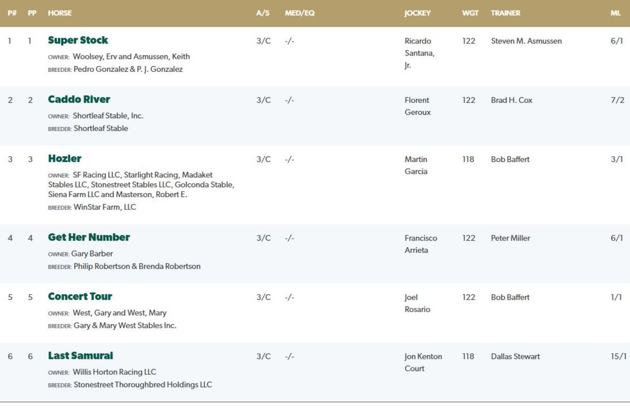Click trainer Dallas Stewart
This screenshot has height=408, width=630.
tap(515, 357)
